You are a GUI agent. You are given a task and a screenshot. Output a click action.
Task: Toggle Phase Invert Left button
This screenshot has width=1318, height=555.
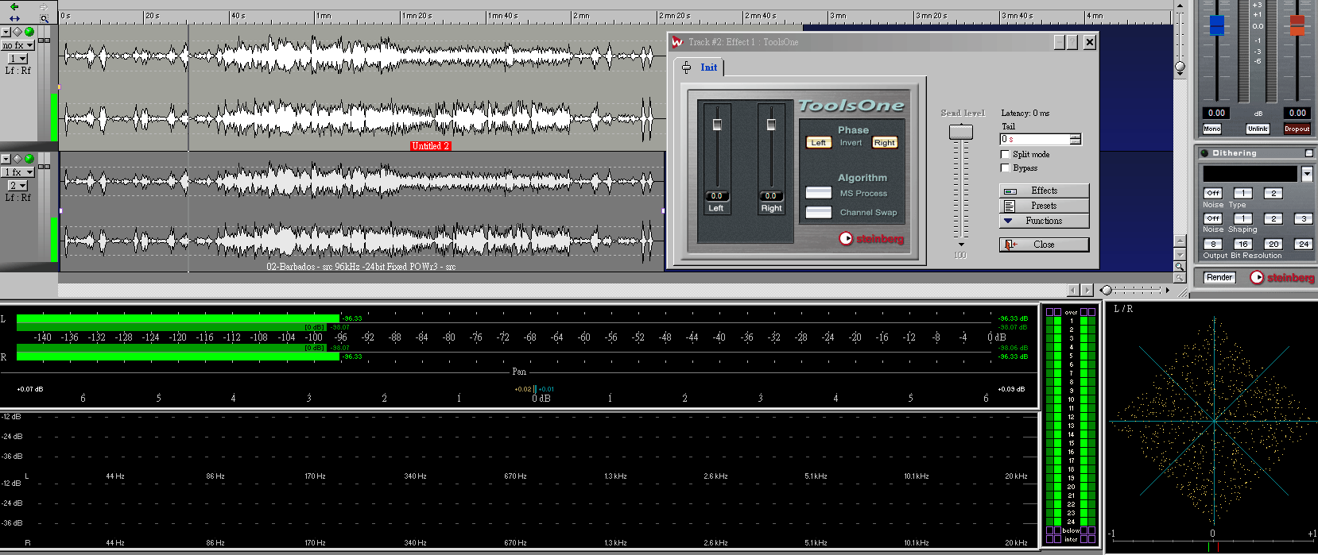(x=818, y=143)
